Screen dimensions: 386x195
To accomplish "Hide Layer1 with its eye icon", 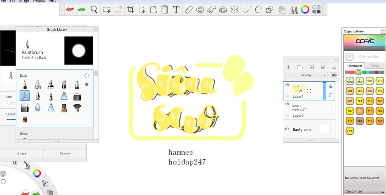I will [x=287, y=85].
